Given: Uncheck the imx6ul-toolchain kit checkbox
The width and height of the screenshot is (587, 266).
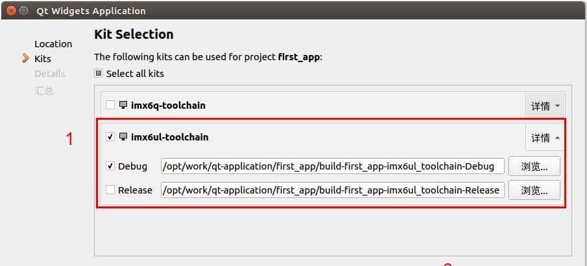Looking at the screenshot, I should click(110, 137).
